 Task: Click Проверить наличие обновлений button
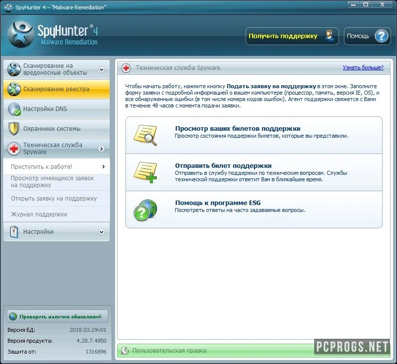tap(58, 316)
